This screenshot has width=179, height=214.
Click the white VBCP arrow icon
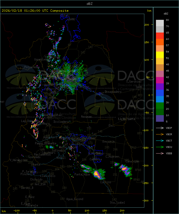click(x=160, y=128)
